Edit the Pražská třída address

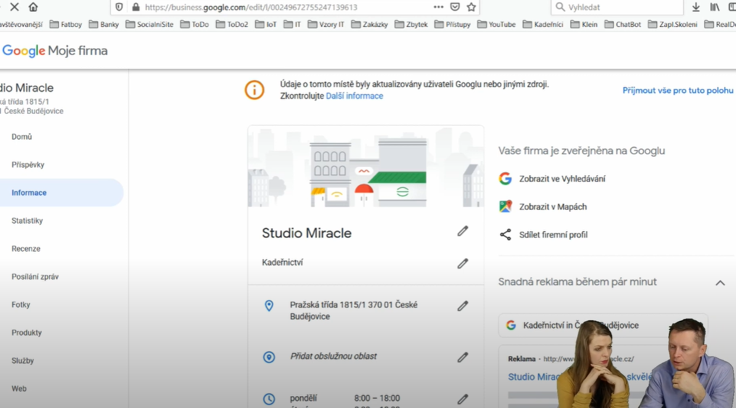point(463,306)
